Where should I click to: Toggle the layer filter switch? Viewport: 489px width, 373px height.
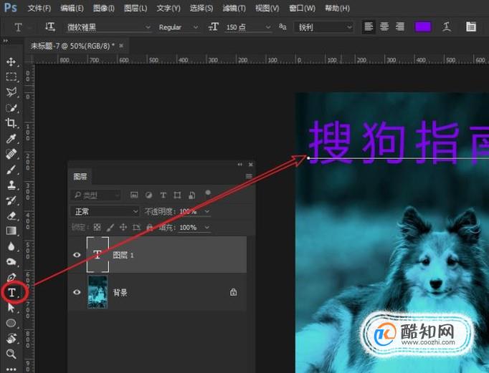click(x=208, y=193)
